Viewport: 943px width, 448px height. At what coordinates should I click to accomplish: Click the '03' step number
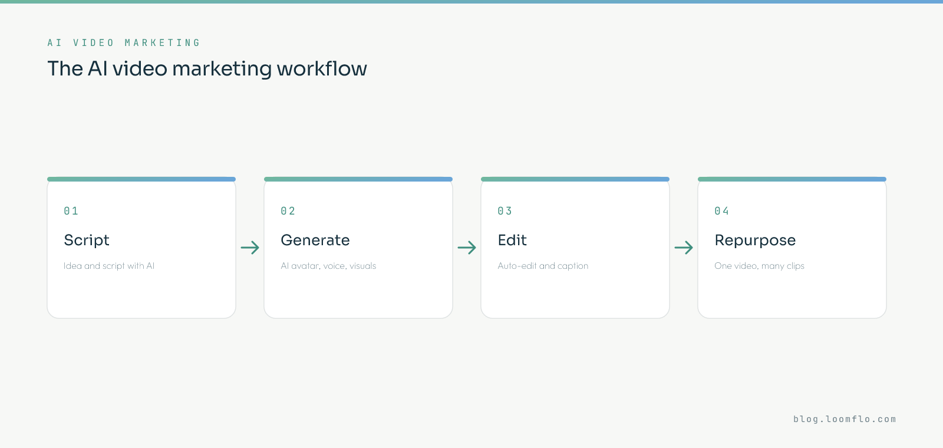505,211
